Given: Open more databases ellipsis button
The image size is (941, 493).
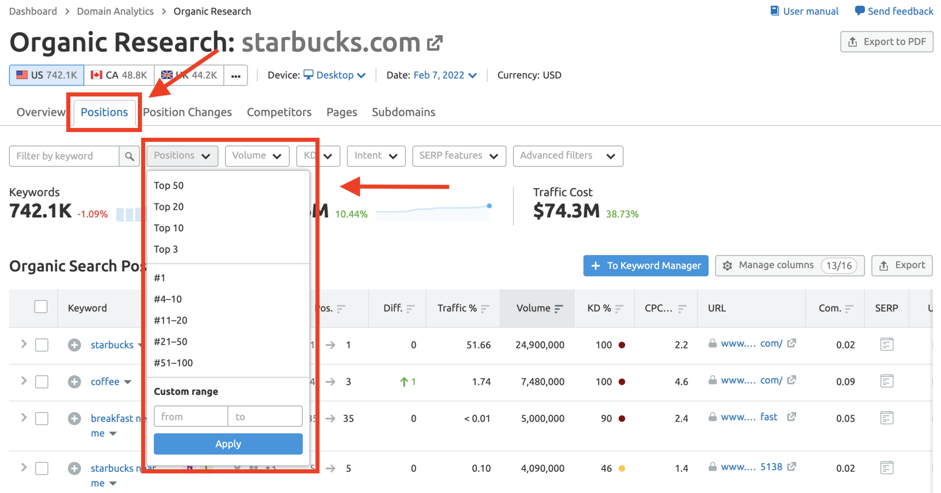Looking at the screenshot, I should click(x=236, y=75).
